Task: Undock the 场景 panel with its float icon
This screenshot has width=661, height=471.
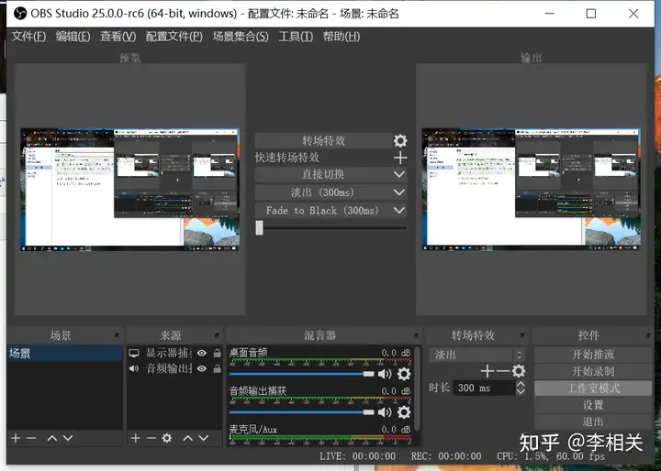Action: (x=117, y=335)
